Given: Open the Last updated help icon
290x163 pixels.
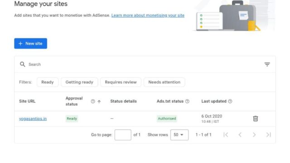Looking at the screenshot, I should (230, 101).
